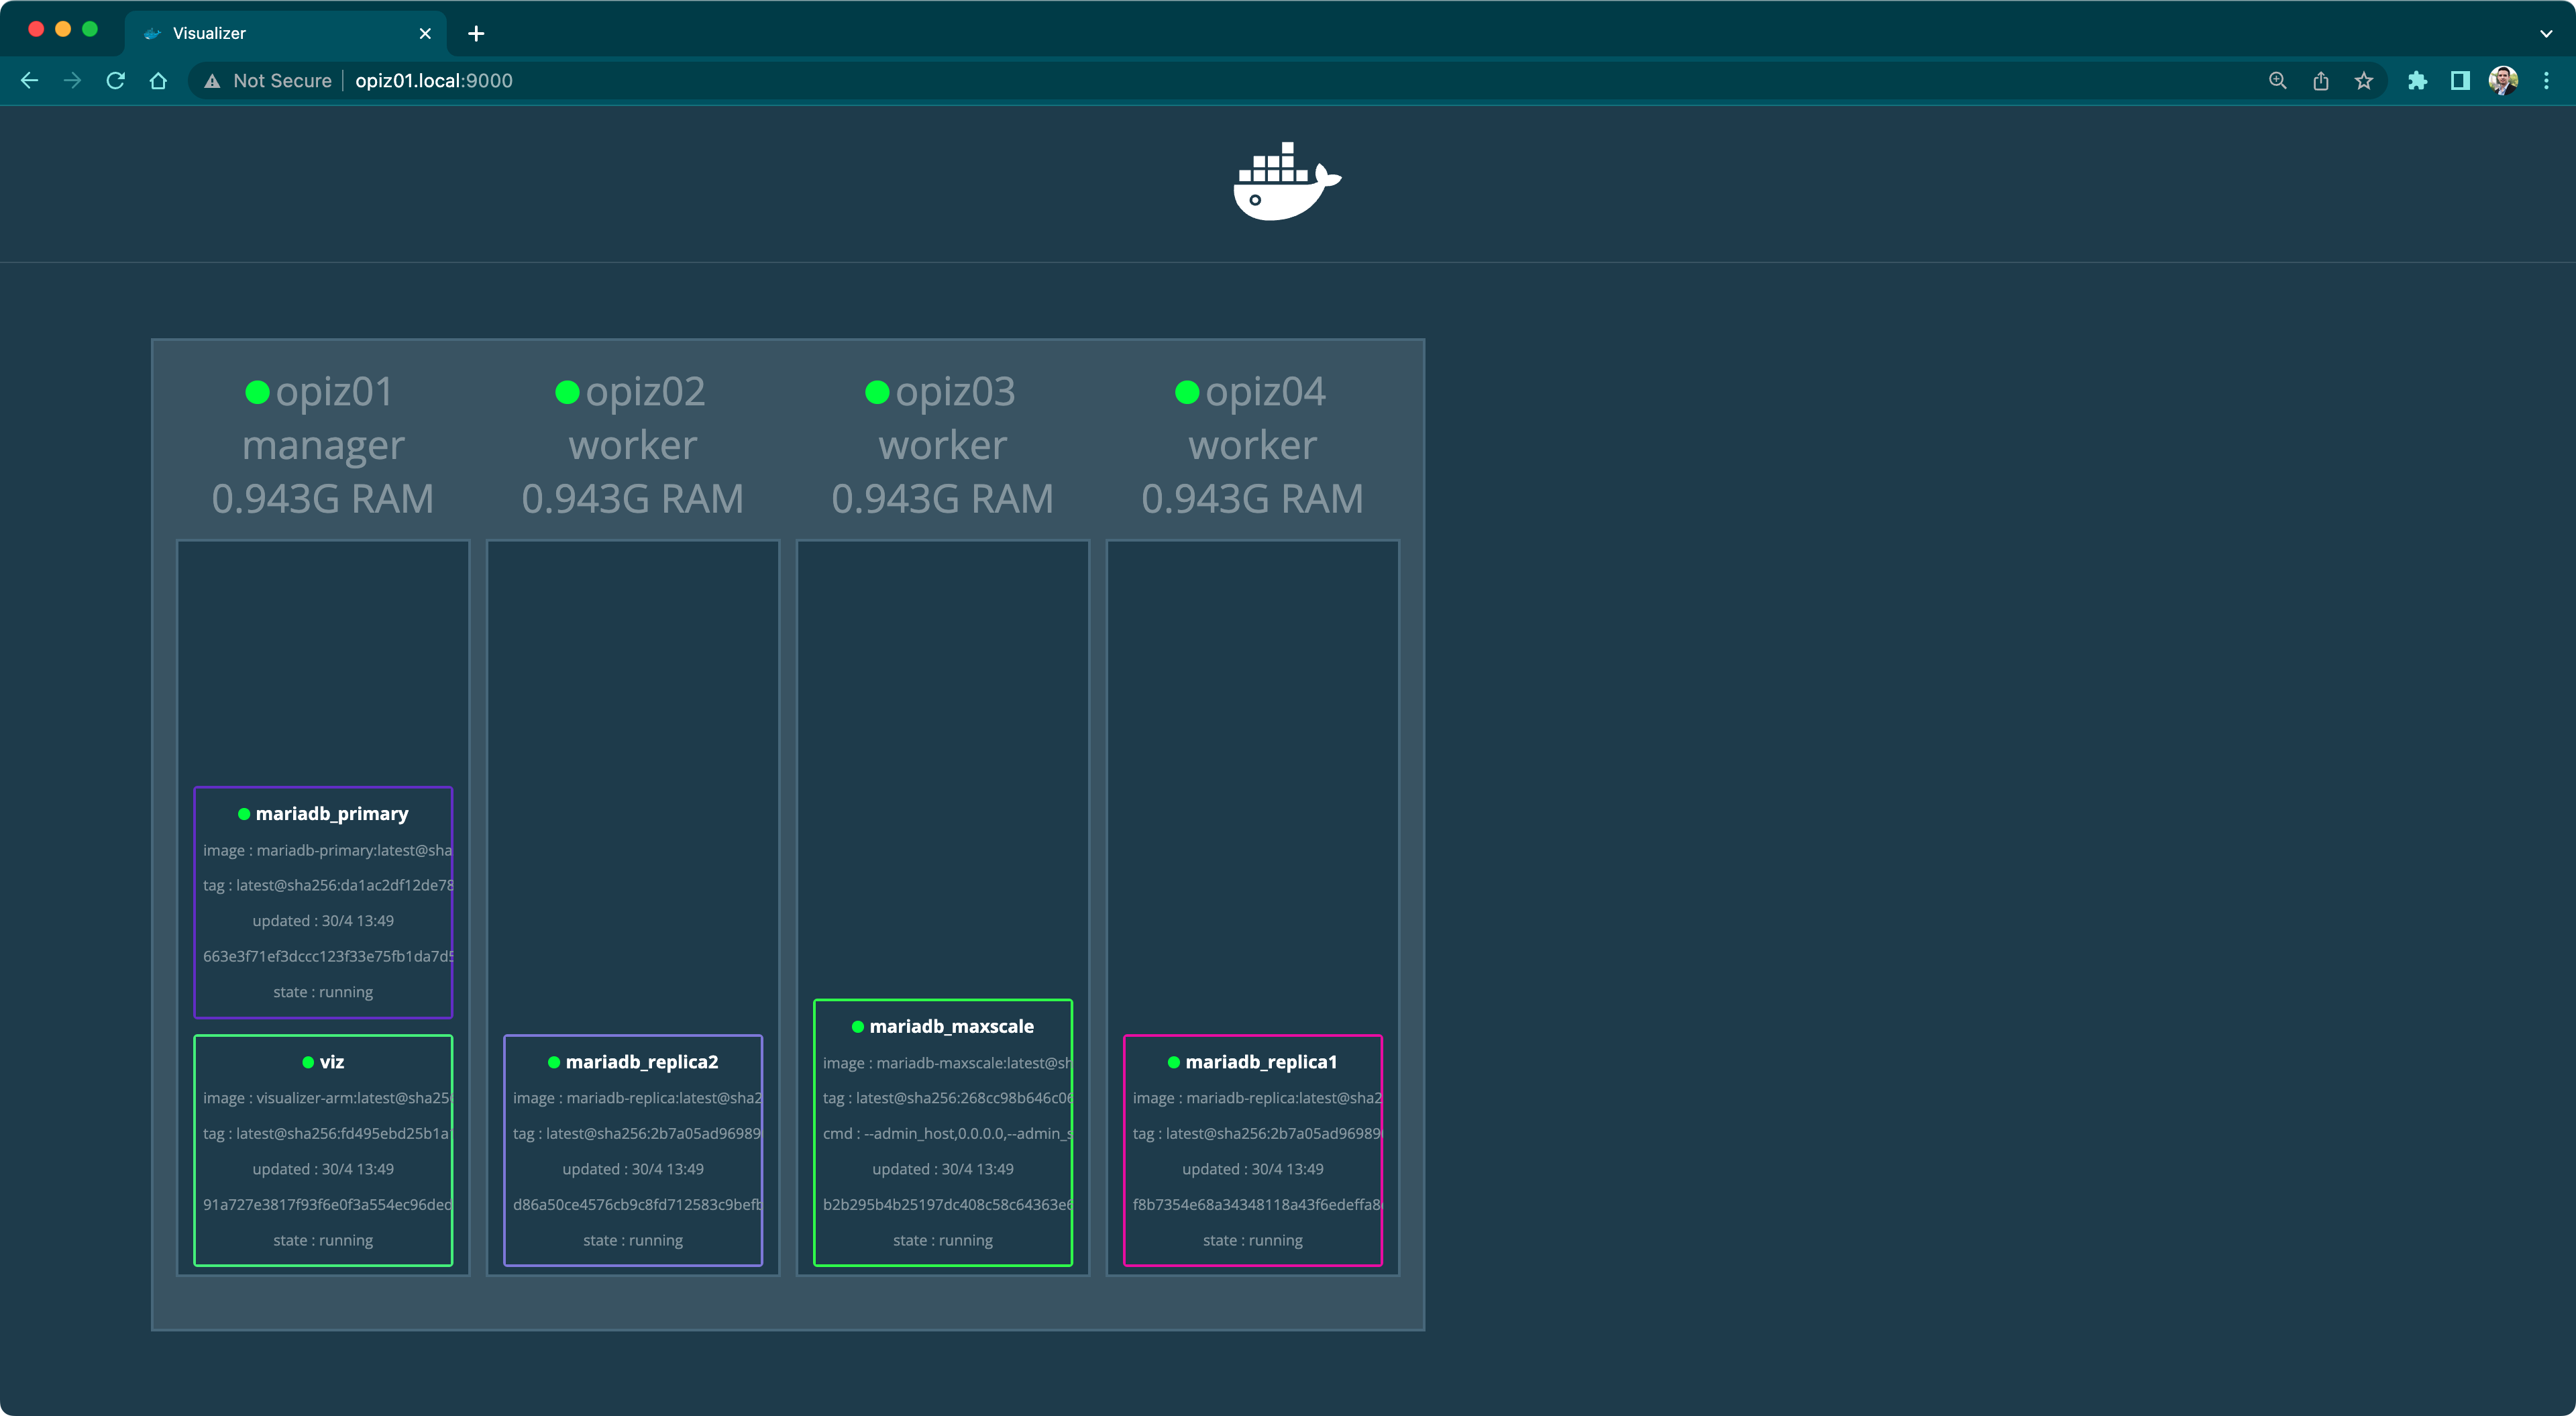Click the mariadb_primary service card

click(323, 903)
